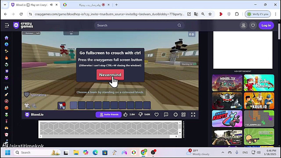281x158 pixels.
Task: Open the Translate page icon
Action: (196, 14)
